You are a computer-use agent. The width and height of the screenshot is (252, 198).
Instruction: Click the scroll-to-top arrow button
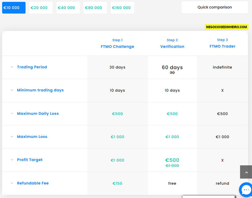point(246,172)
